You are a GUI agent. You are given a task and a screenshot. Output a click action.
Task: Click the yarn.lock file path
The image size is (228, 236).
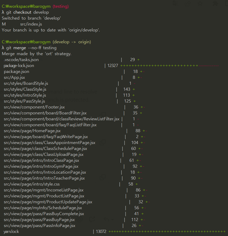(x=11, y=231)
